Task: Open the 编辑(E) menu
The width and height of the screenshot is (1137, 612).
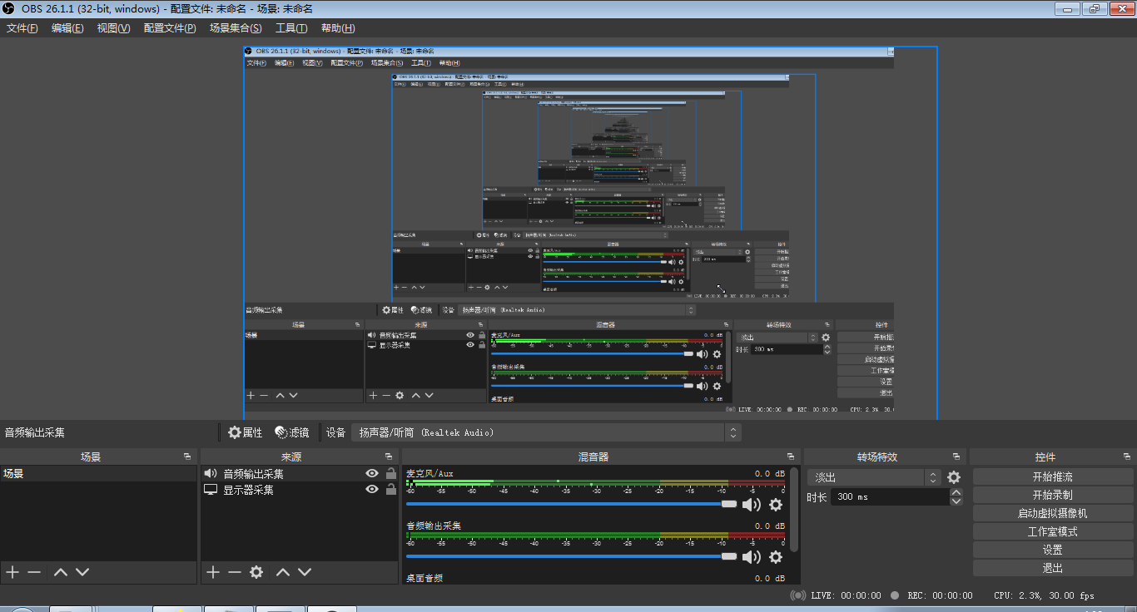Action: coord(67,28)
